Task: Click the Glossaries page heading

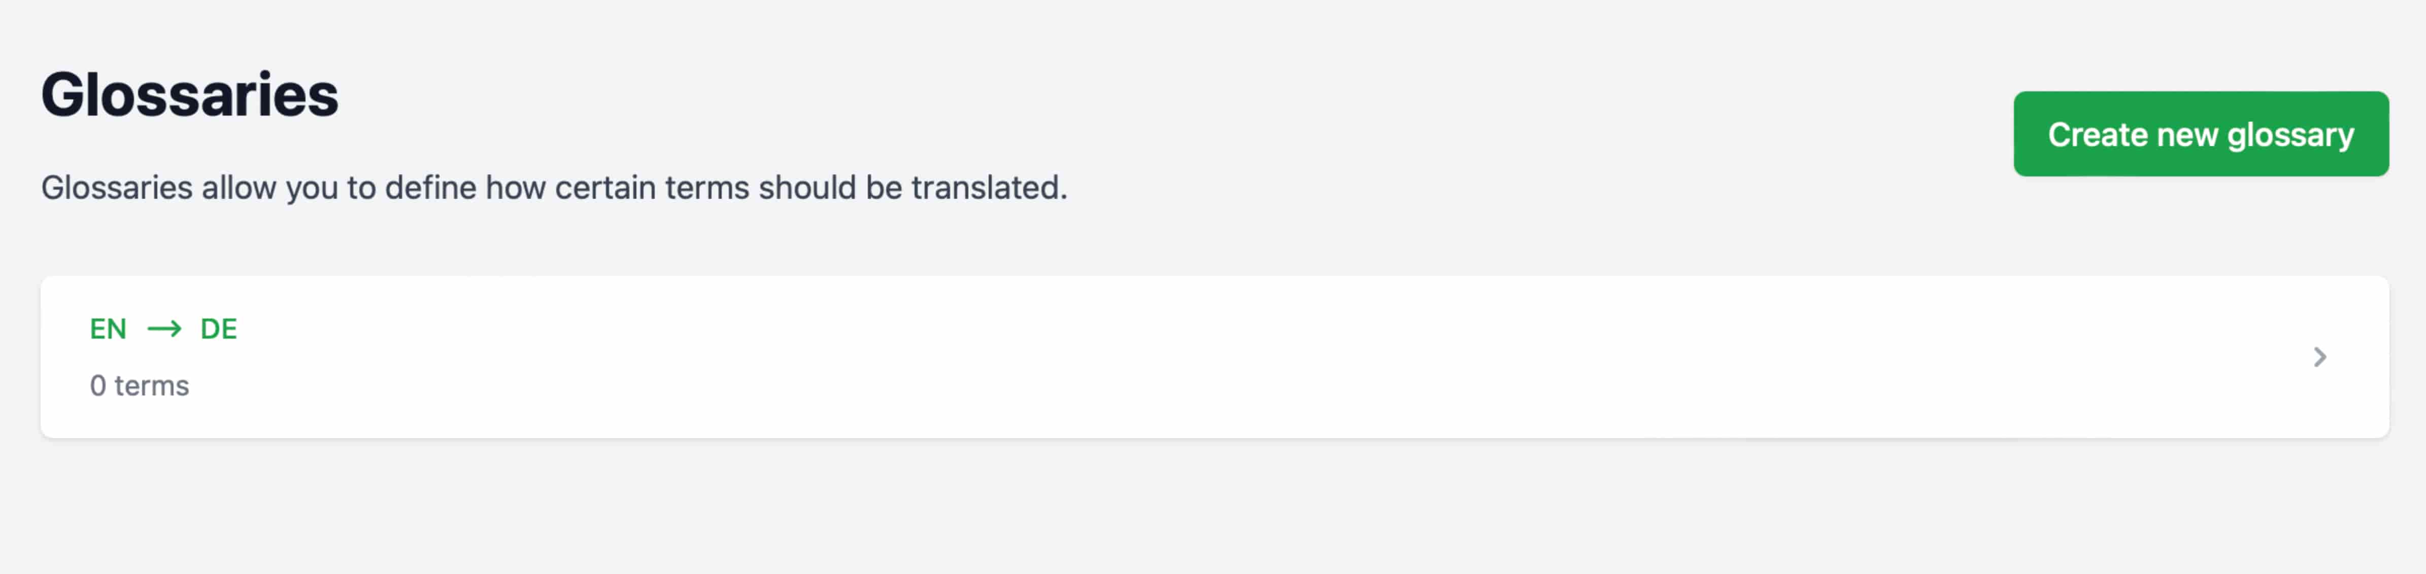Action: pyautogui.click(x=189, y=95)
